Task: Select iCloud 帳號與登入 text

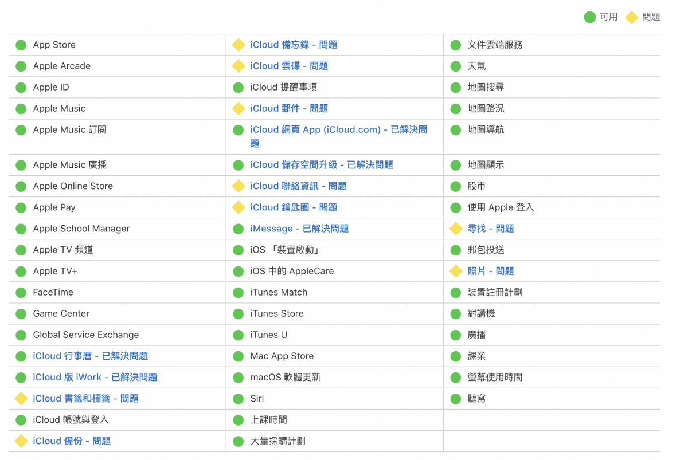Action: (x=71, y=419)
